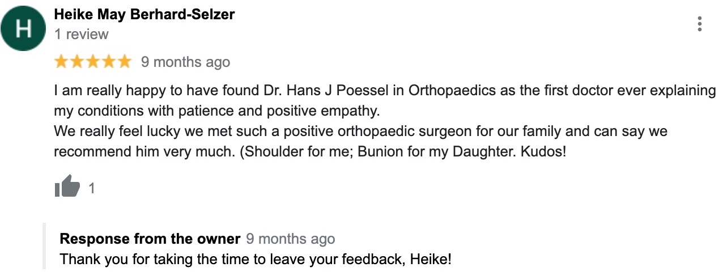
Task: Click the word "Orthopaedics" in the review's first line
Action: click(453, 91)
